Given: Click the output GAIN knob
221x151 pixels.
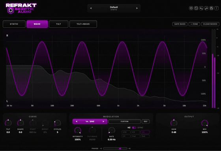Looking at the screenshot, I should (x=174, y=123).
